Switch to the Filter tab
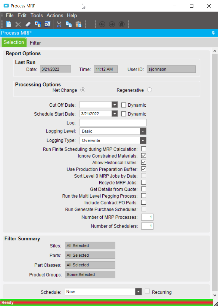This screenshot has height=306, width=218. (x=35, y=43)
